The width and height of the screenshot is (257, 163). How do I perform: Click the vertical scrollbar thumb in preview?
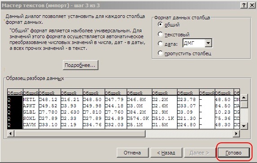coord(244,105)
